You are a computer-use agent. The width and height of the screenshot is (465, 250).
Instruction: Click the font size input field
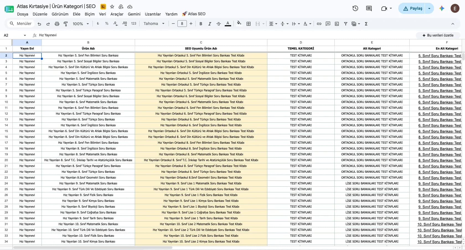(x=182, y=24)
